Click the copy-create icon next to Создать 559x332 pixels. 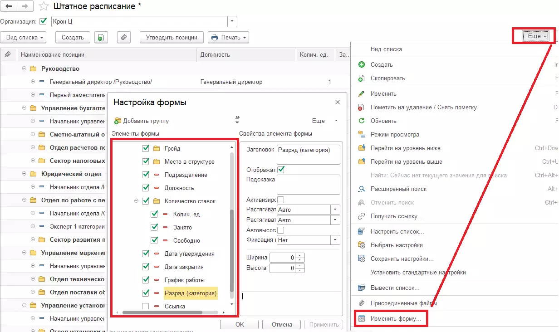[x=101, y=38]
